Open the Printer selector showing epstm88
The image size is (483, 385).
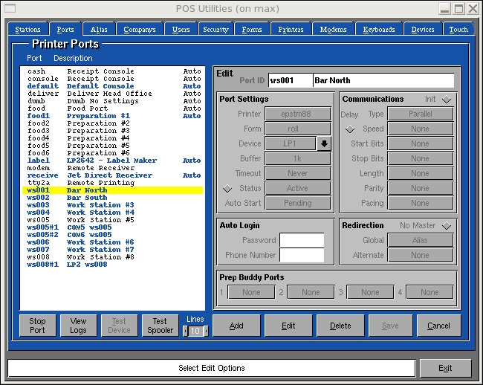[298, 114]
